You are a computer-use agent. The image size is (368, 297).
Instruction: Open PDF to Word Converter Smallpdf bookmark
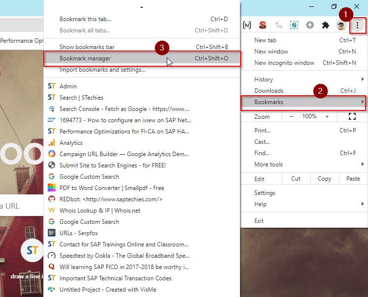coord(142,188)
